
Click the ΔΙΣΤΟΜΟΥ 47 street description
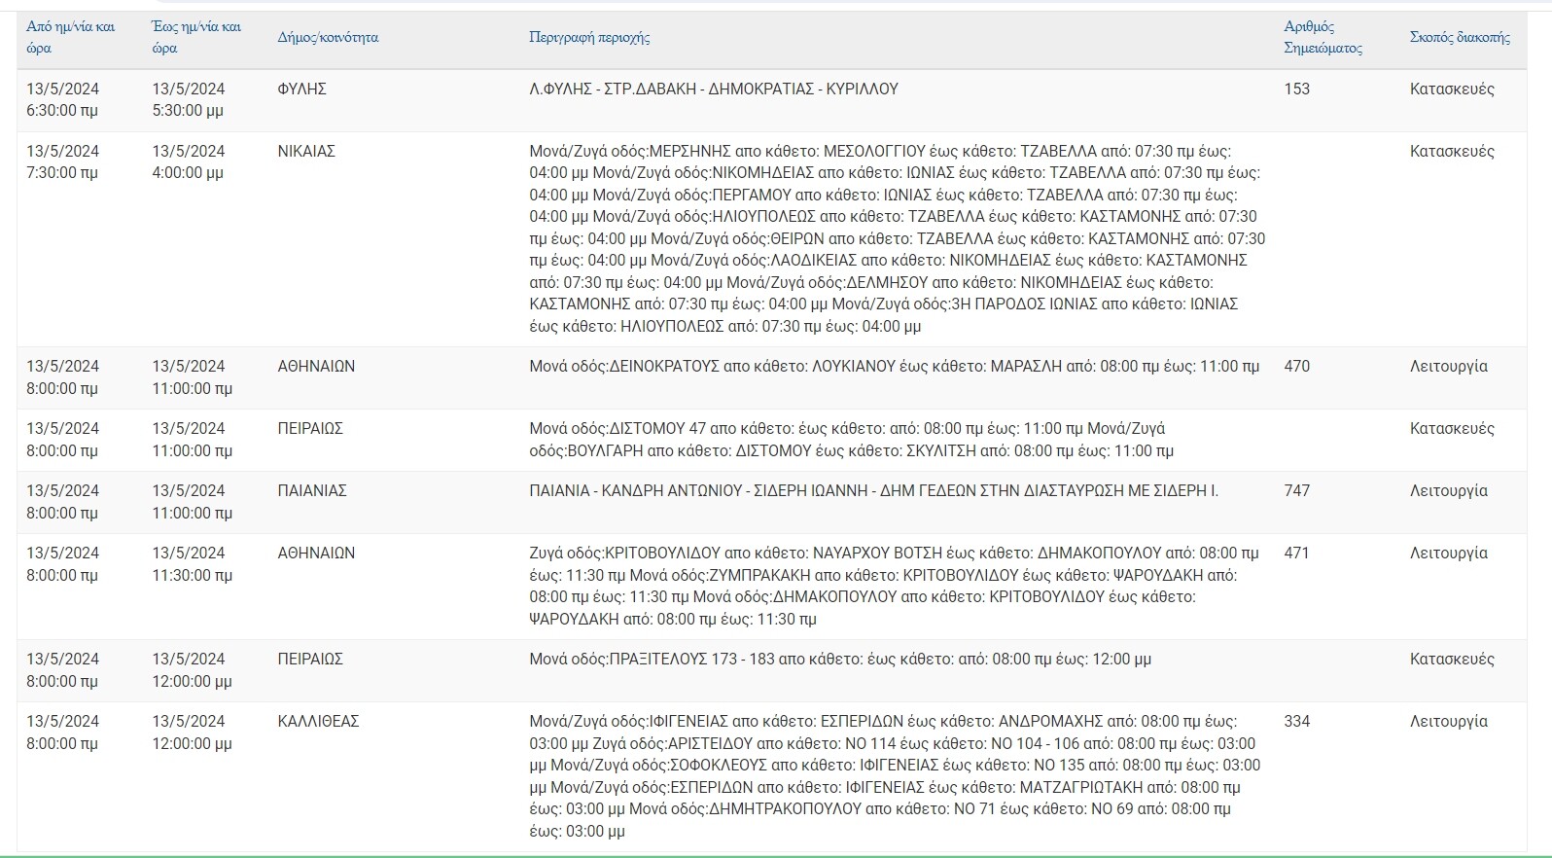point(851,439)
